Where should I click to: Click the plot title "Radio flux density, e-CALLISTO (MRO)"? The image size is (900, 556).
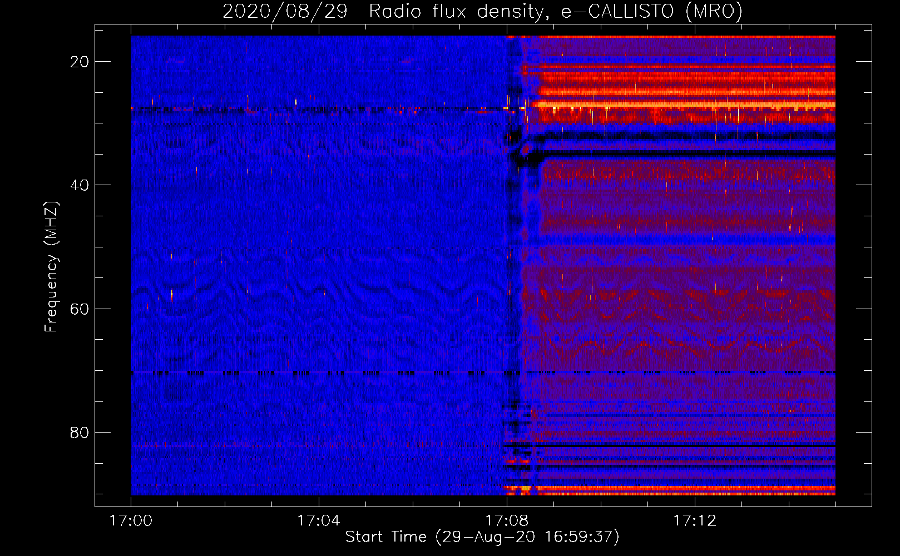(555, 11)
